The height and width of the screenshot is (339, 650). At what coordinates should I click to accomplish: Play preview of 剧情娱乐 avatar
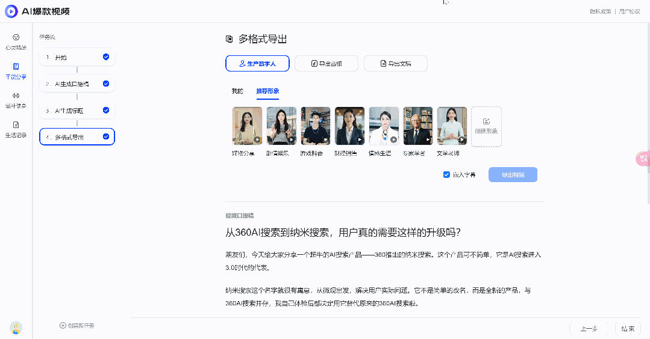292,139
